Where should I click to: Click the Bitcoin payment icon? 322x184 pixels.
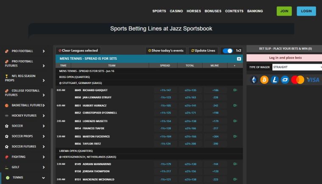pos(264,80)
